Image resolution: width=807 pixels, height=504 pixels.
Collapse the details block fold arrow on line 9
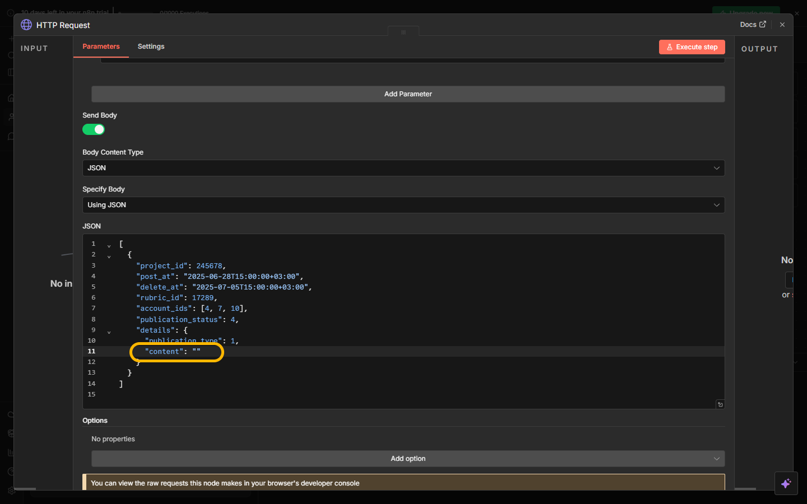pyautogui.click(x=109, y=332)
